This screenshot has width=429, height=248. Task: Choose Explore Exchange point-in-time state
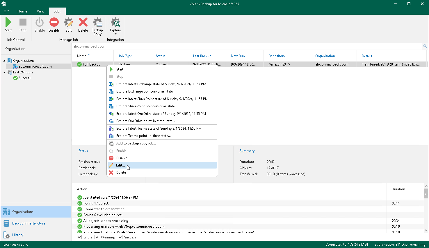click(x=162, y=91)
